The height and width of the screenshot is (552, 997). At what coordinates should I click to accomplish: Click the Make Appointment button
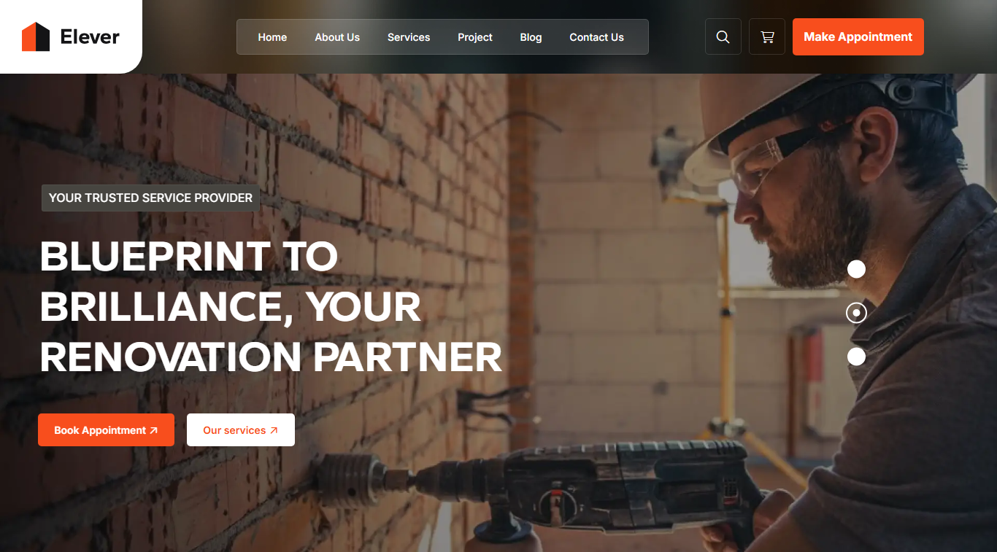[858, 37]
